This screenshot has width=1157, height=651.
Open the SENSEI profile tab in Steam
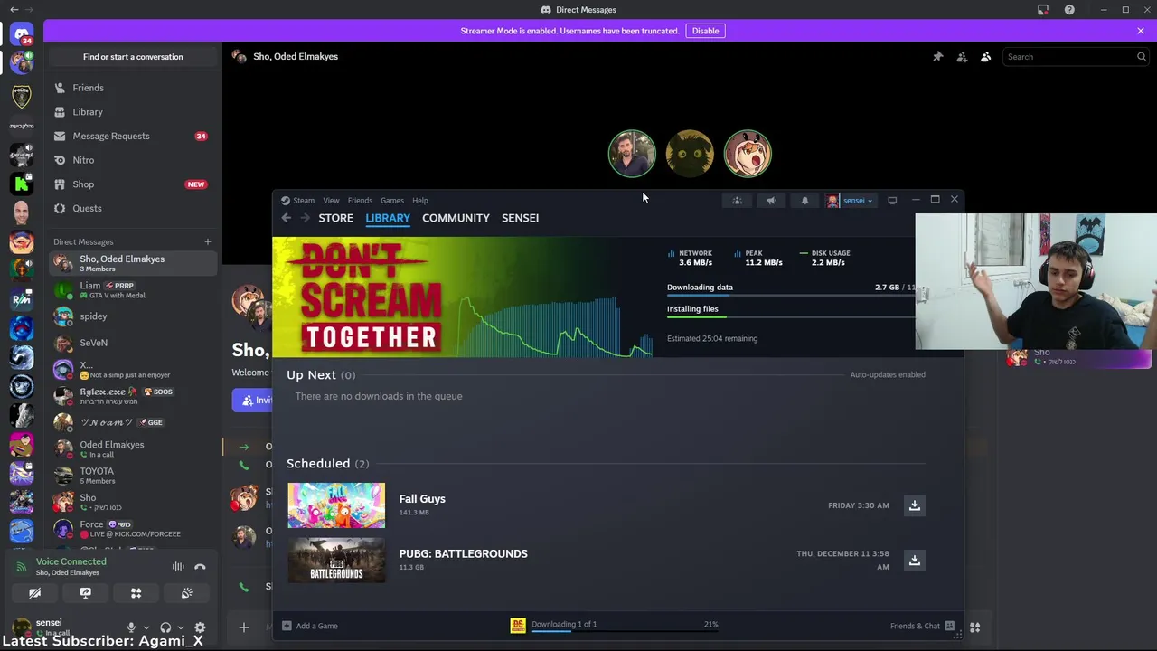(x=520, y=218)
